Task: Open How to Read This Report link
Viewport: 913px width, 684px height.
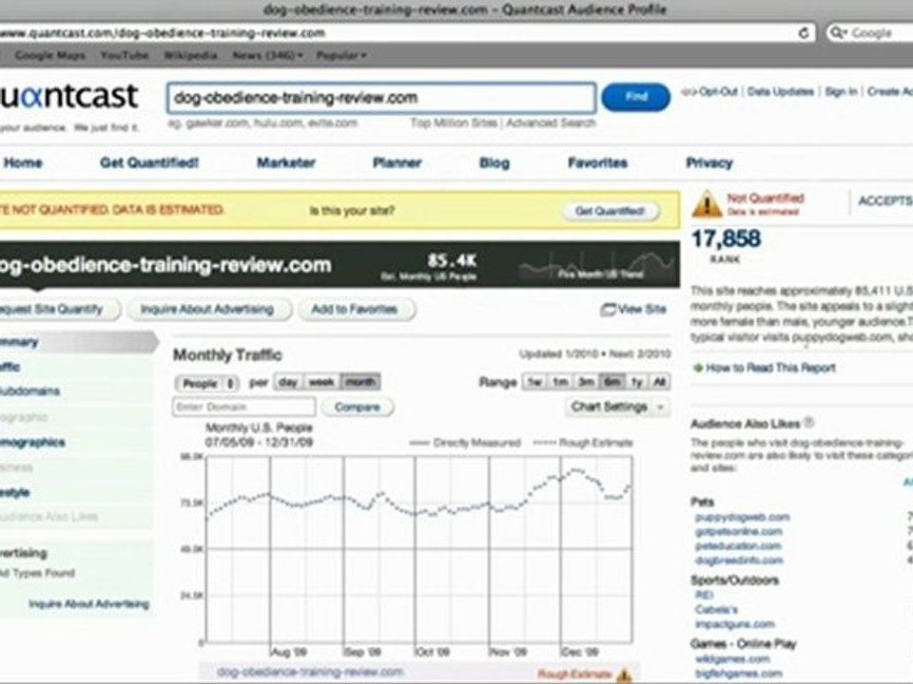Action: (x=771, y=368)
